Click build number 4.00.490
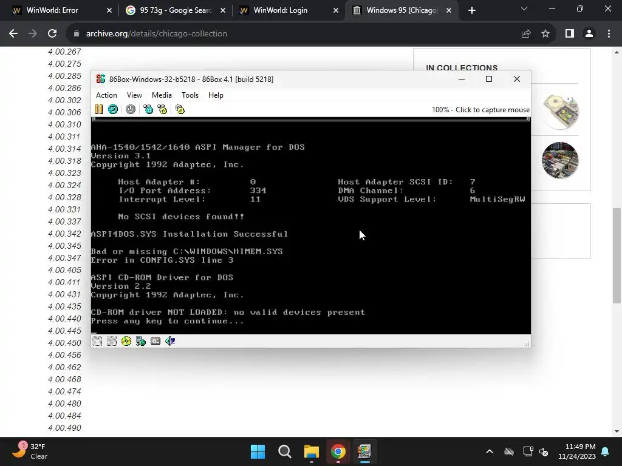622x466 pixels. (x=64, y=428)
